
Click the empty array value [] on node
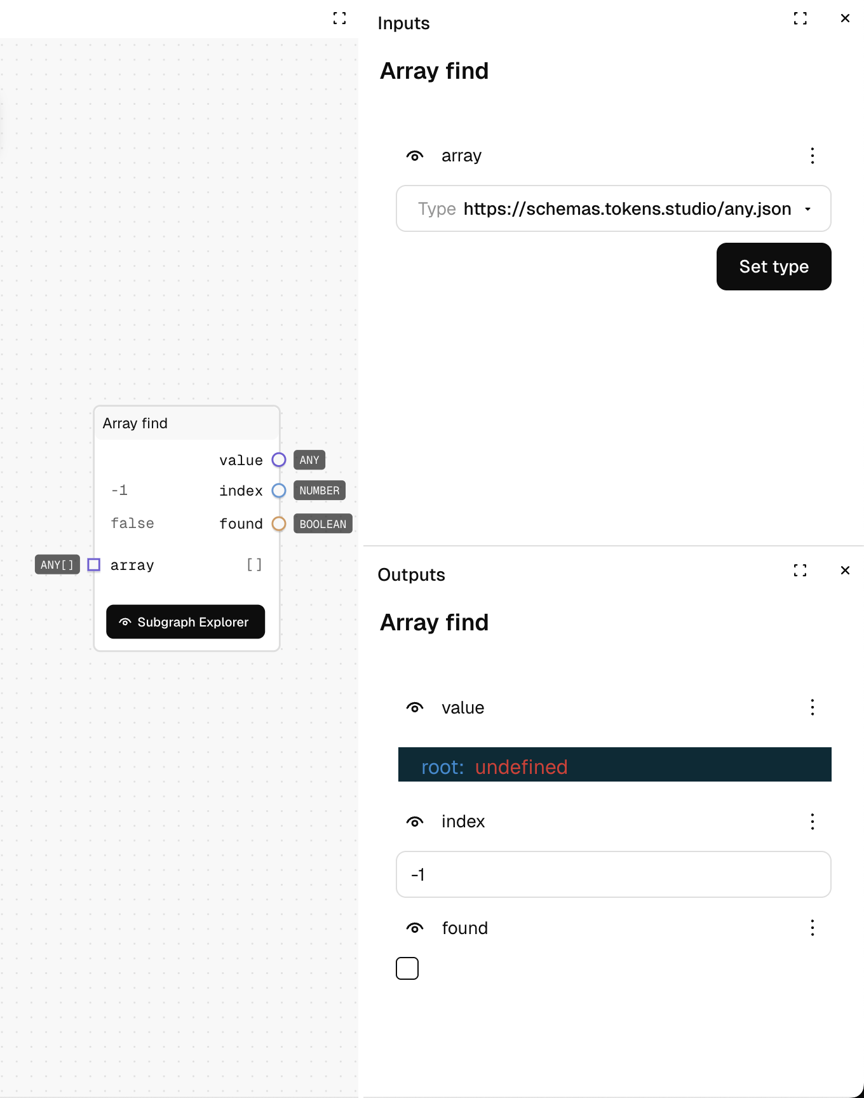coord(254,564)
